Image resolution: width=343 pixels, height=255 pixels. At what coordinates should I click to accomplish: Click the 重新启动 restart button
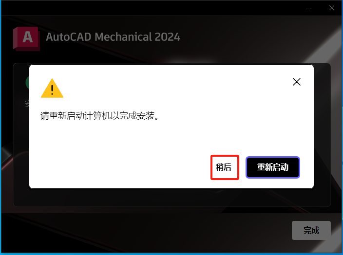[272, 167]
